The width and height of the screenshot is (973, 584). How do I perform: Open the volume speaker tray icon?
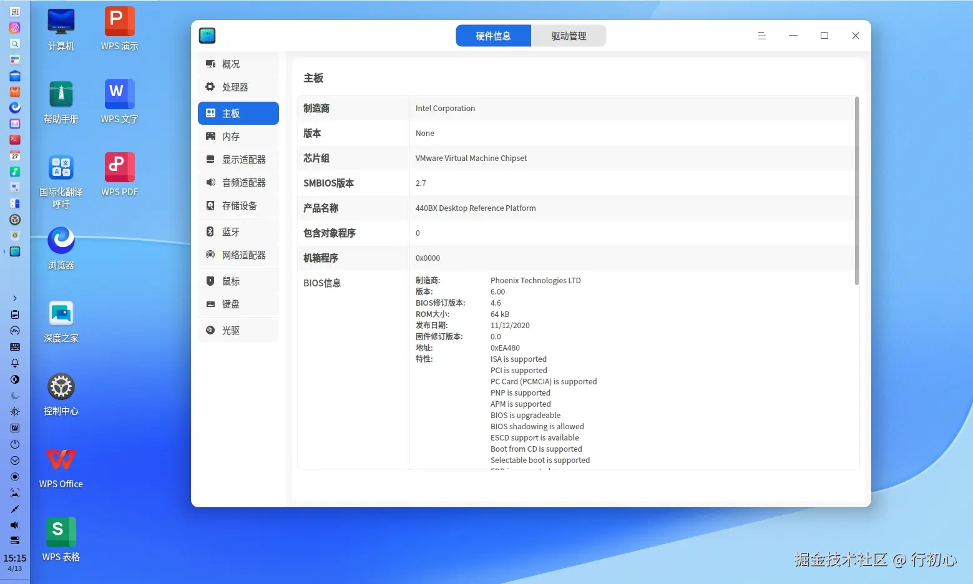pos(15,525)
